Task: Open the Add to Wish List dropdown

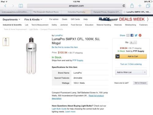Action: pyautogui.click(x=131, y=72)
